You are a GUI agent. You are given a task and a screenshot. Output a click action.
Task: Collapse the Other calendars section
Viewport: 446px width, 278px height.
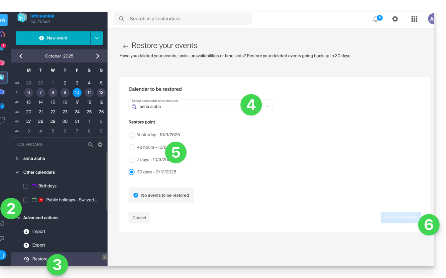point(17,172)
